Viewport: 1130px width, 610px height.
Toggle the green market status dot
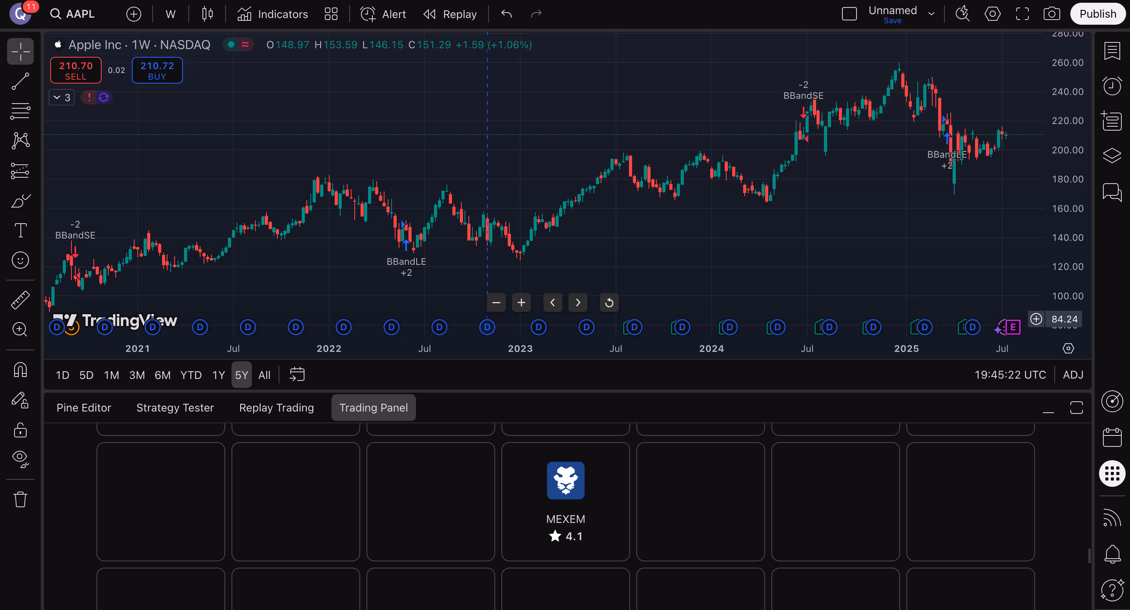click(231, 45)
